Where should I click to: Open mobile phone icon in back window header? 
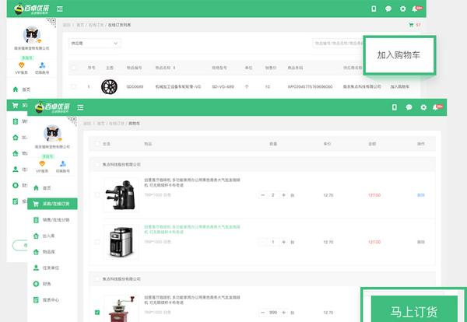click(374, 9)
